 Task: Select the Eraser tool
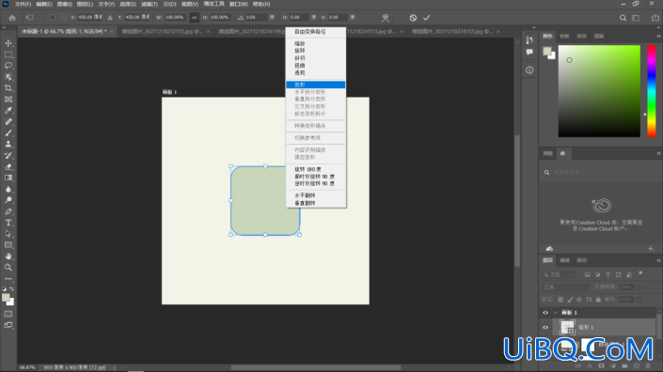[x=8, y=167]
